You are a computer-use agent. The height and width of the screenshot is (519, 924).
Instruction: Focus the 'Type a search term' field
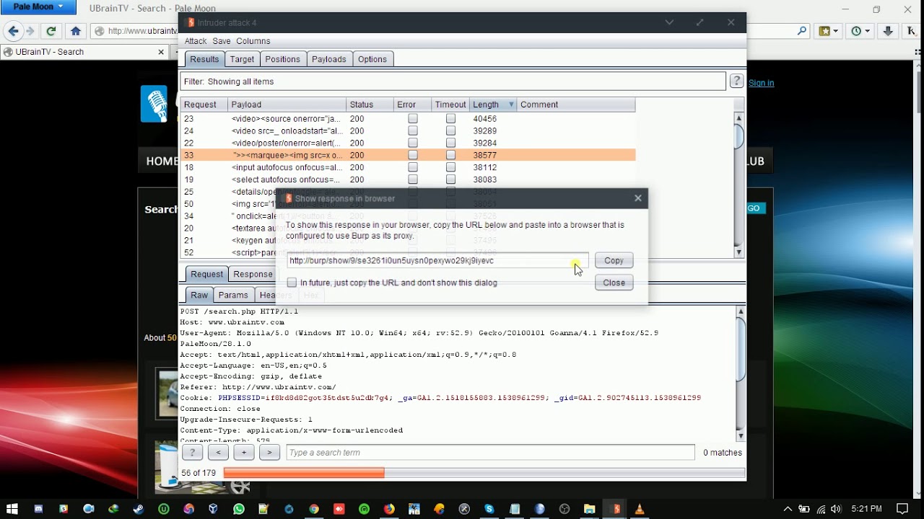click(490, 452)
